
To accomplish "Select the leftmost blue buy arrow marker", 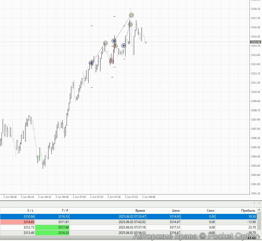I will (91, 63).
